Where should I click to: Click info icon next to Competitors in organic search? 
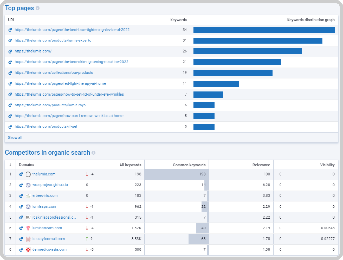[x=94, y=153]
